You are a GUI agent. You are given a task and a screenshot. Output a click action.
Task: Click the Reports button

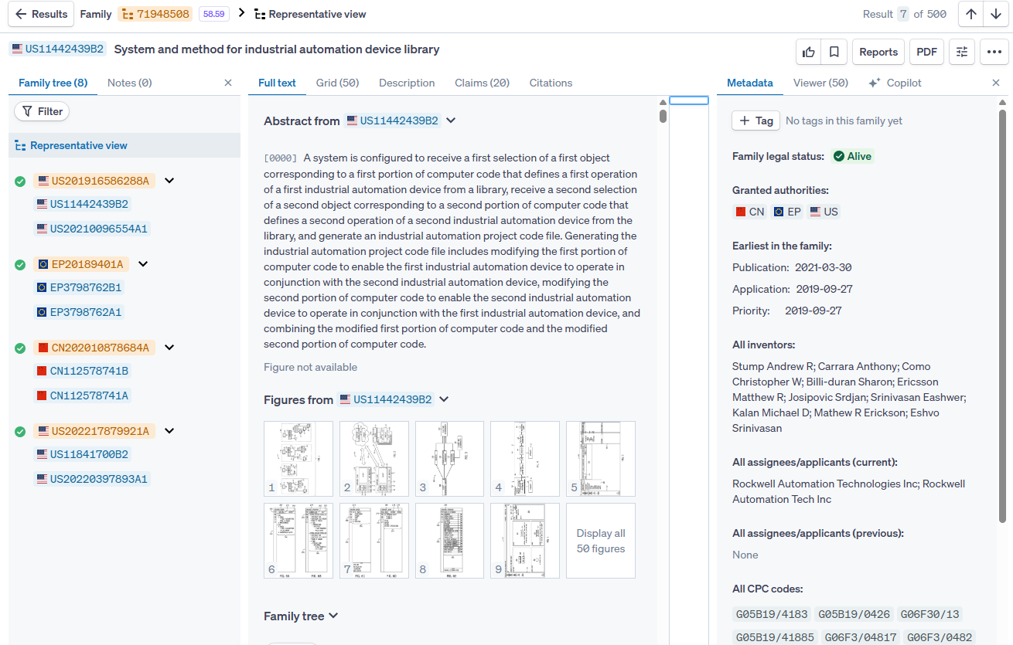pyautogui.click(x=878, y=52)
